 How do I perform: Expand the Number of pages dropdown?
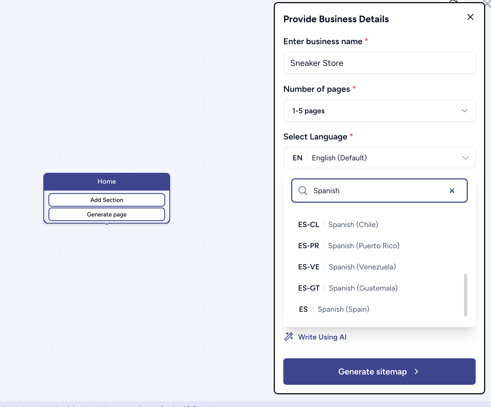(379, 111)
